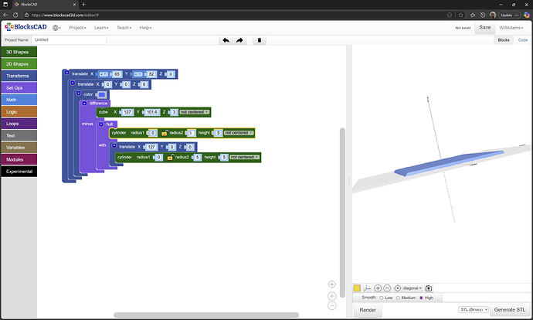Click the redo arrow in the toolbar
Viewport: 533px width, 320px height.
pos(239,40)
